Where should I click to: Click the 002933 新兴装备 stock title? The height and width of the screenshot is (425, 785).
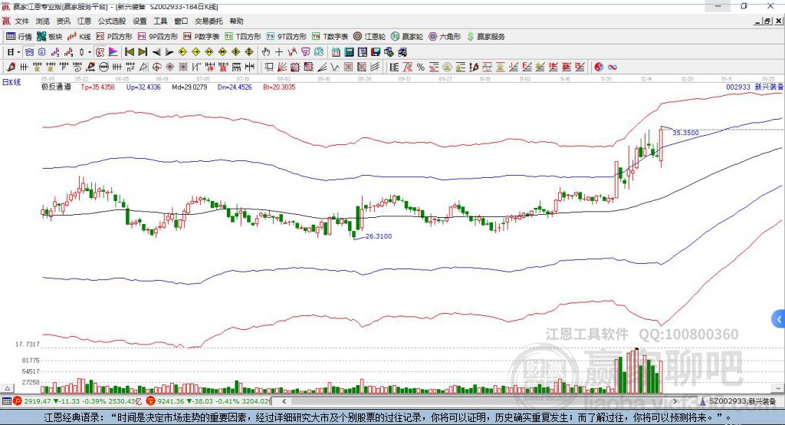point(754,87)
